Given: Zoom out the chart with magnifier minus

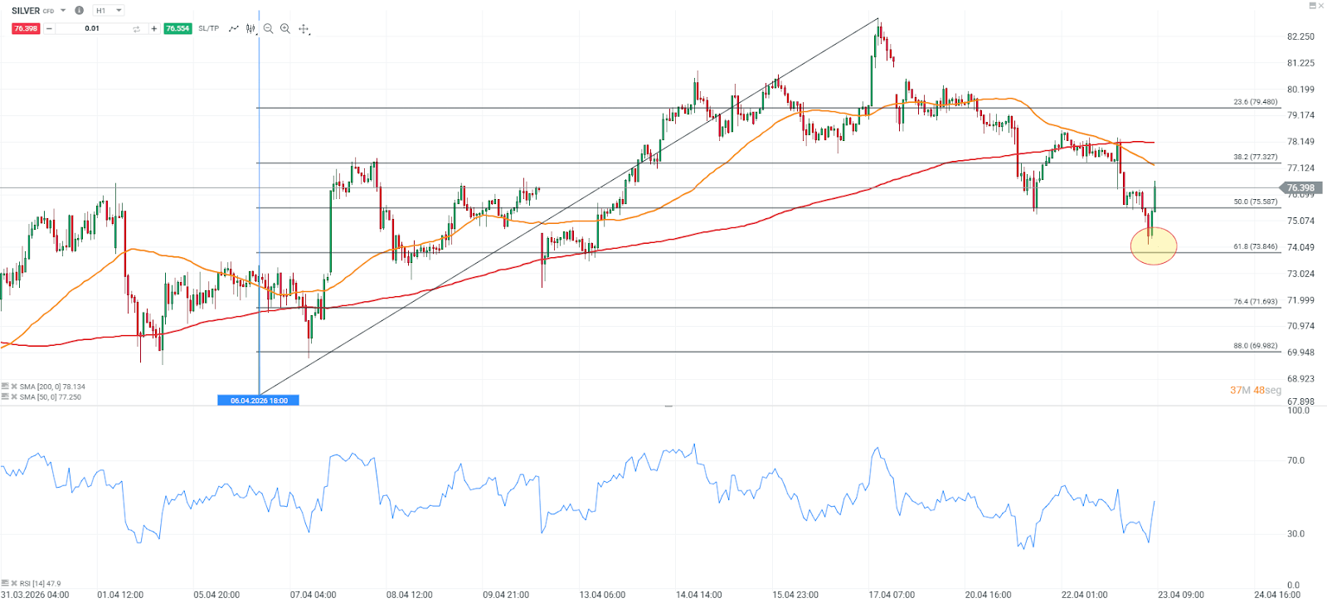Looking at the screenshot, I should coord(268,29).
